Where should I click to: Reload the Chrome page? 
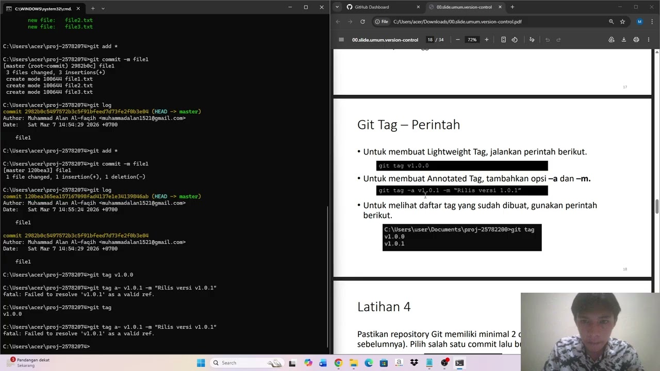tap(362, 22)
